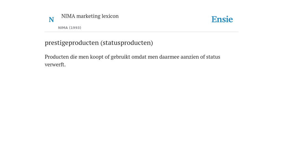Screen dimensions: 283x141
Task: Click the blue N lexicon logo icon
Action: 51,20
